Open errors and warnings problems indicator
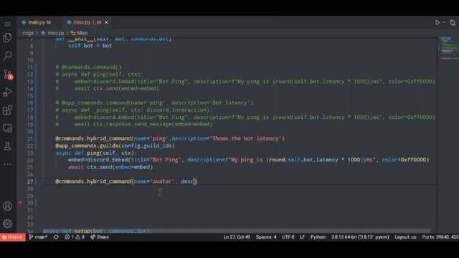 tap(75, 237)
